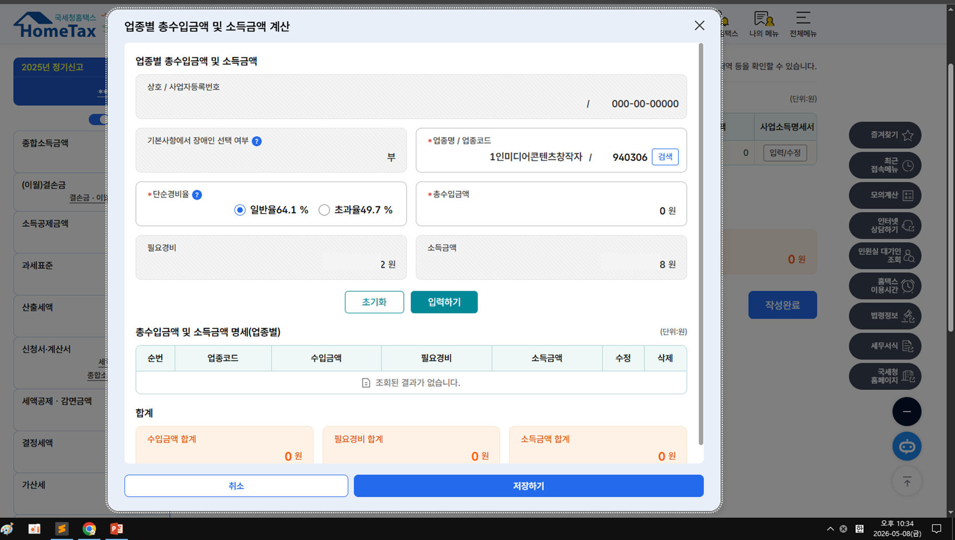Click the 소득금액 column header in table

(547, 358)
